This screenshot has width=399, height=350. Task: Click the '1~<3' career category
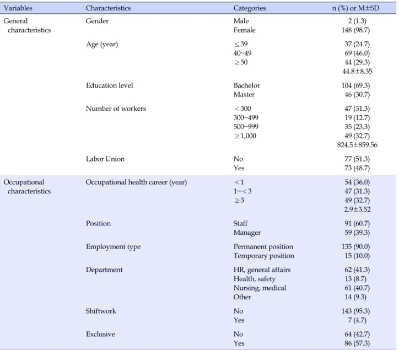[x=242, y=191]
